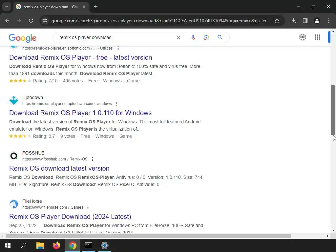This screenshot has width=336, height=252.
Task: Go back to the previous page
Action: tap(7, 21)
